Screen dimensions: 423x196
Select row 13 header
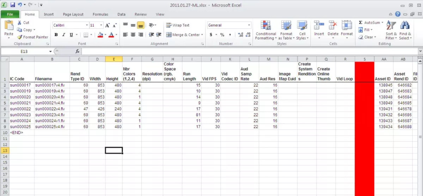coord(5,150)
